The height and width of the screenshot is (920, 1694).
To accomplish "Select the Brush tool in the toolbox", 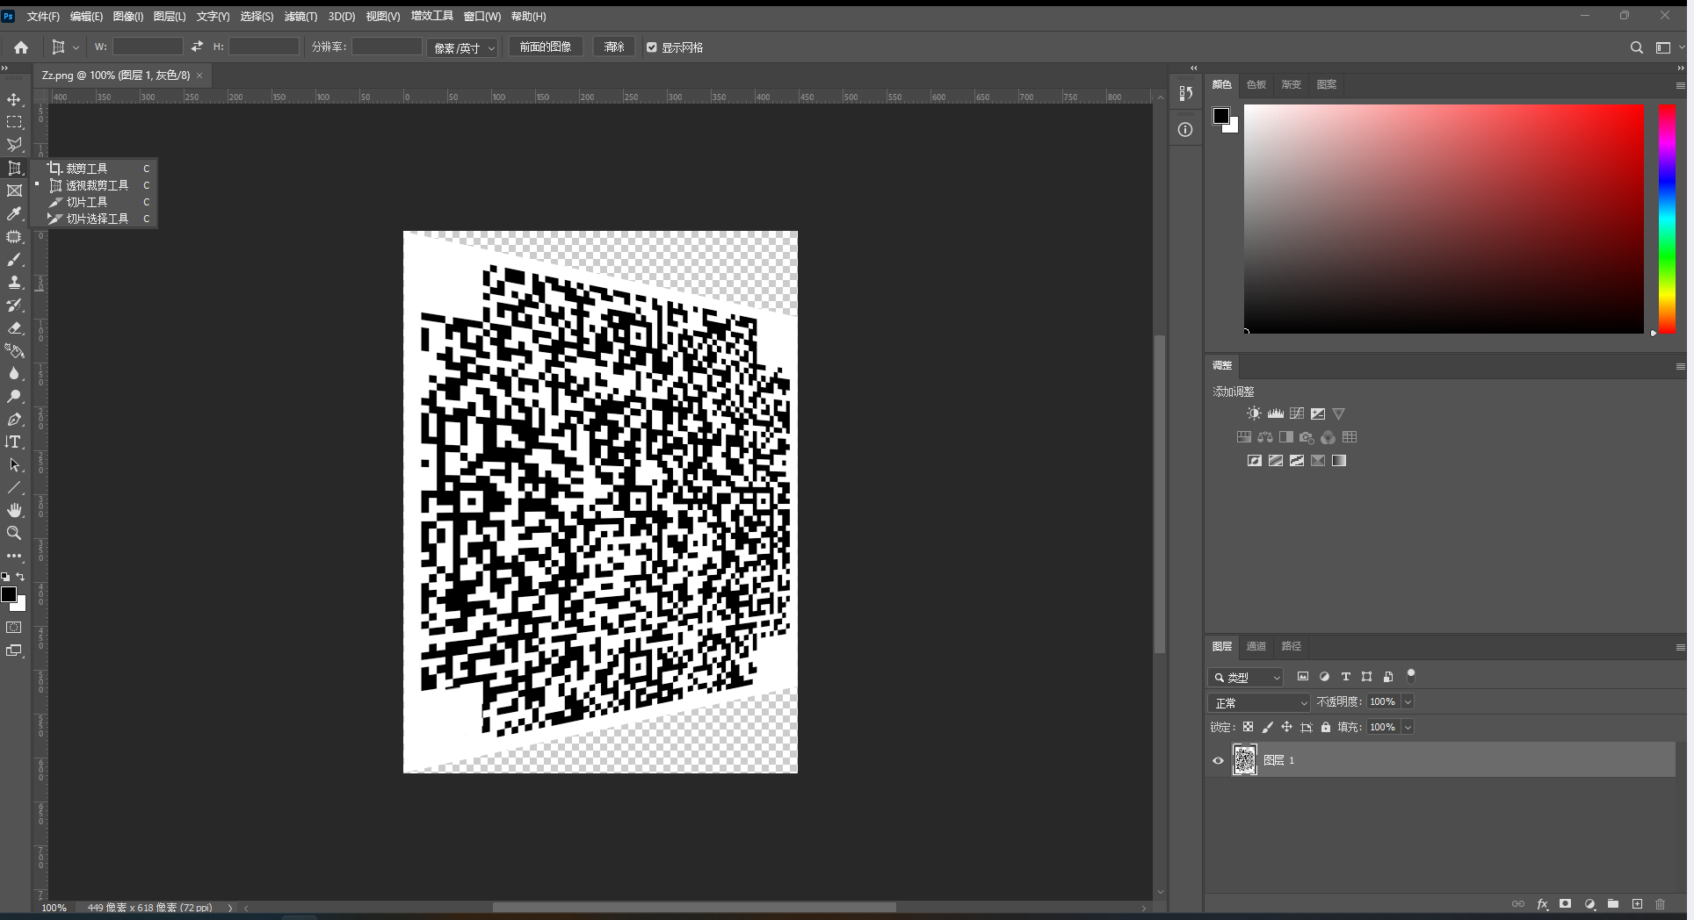I will point(14,259).
